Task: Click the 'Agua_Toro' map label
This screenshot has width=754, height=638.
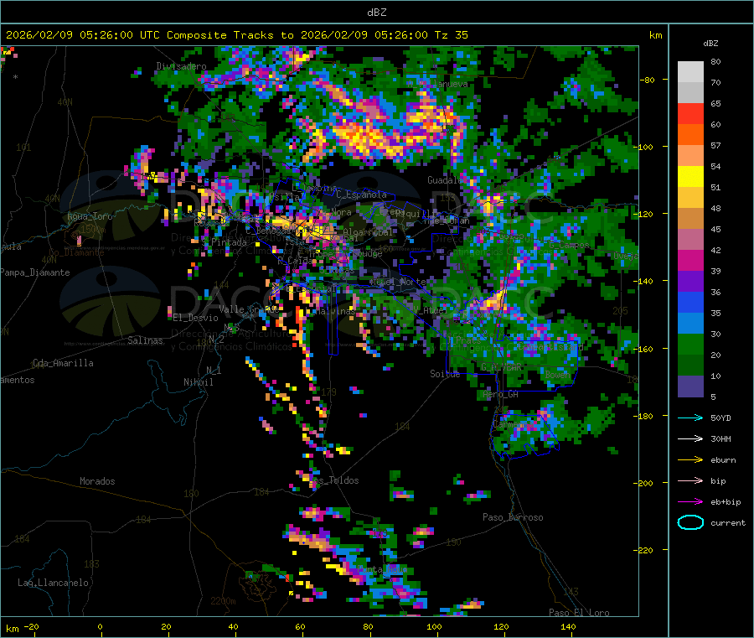Action: click(90, 216)
